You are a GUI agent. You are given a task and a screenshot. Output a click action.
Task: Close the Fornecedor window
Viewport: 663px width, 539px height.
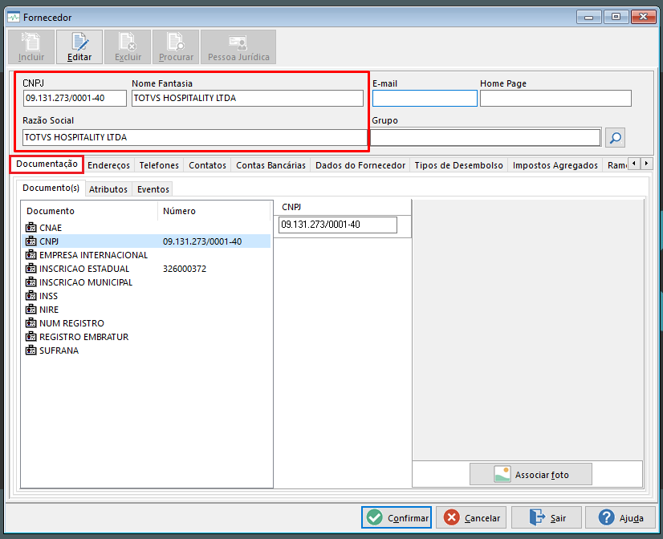point(644,17)
